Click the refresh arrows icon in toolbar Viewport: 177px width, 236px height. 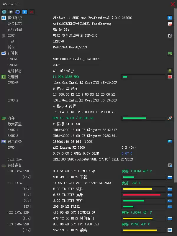point(18,12)
